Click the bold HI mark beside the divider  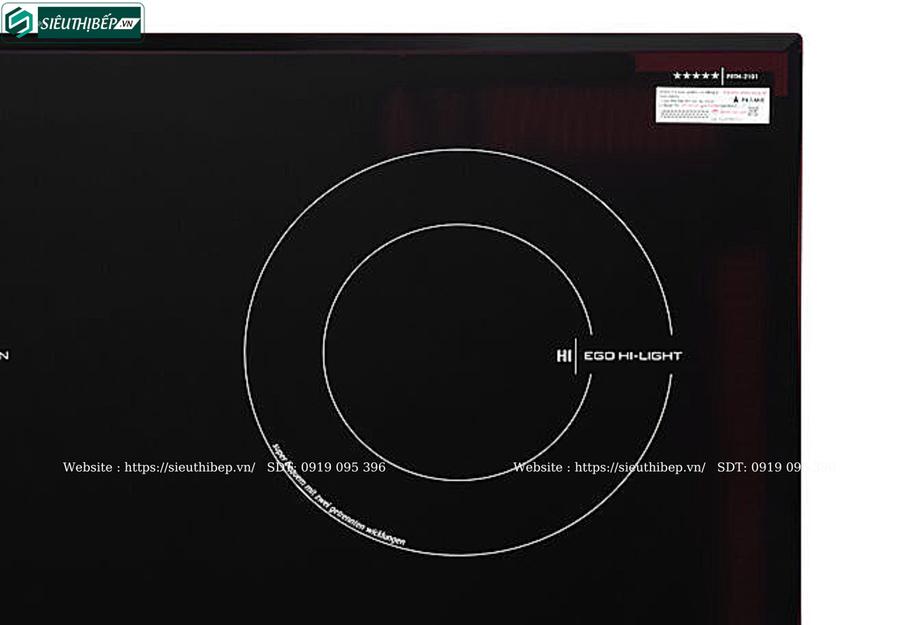point(564,356)
